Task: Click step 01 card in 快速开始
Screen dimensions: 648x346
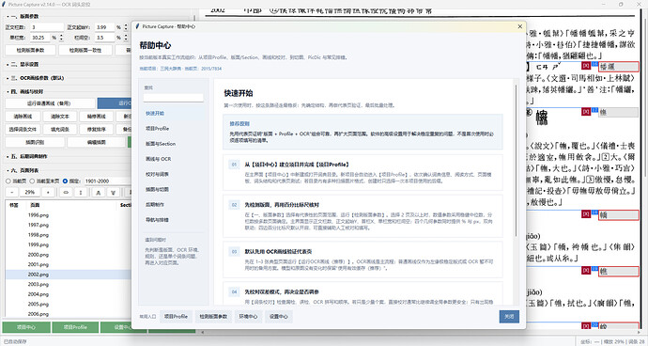Action: pos(363,173)
